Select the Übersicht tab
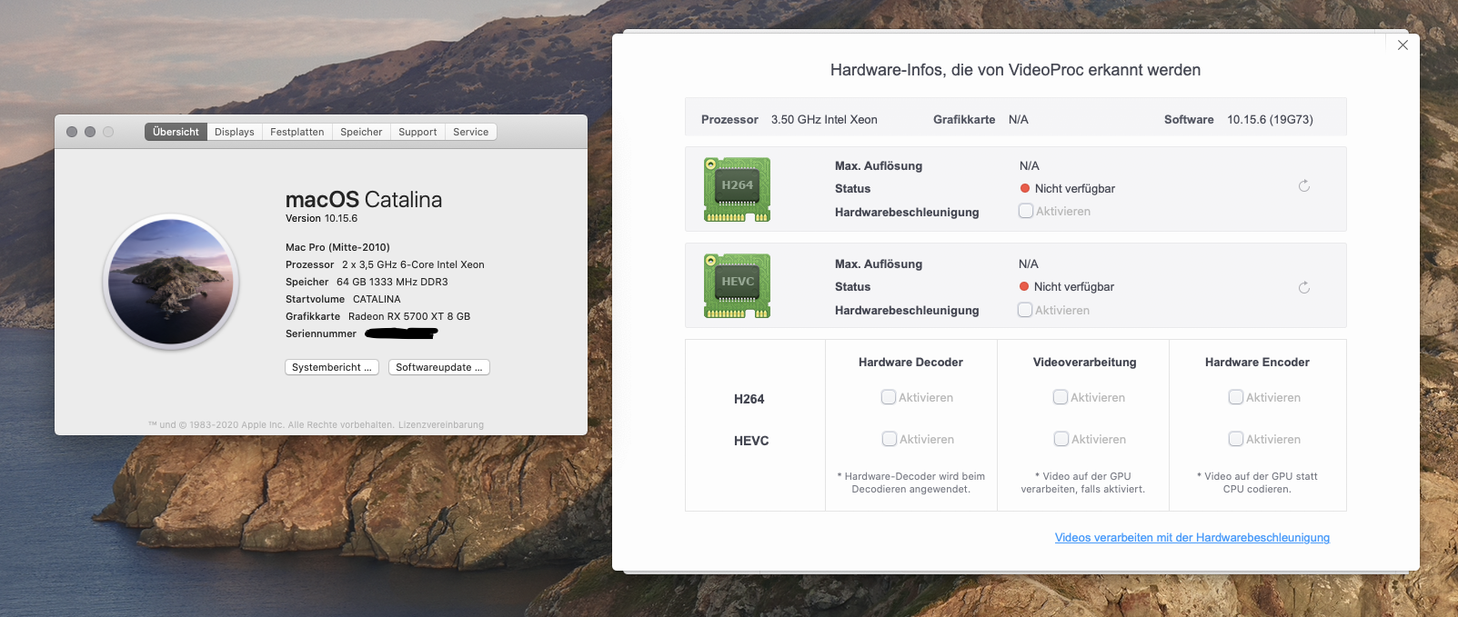1458x617 pixels. 176,132
